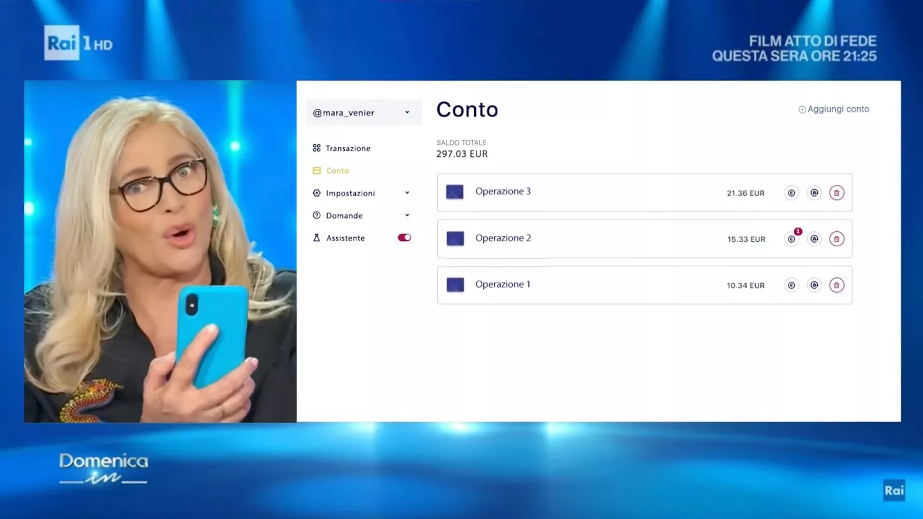Screen dimensions: 923x519
Task: Click the blue thumbnail of Operazione 1
Action: pos(455,285)
